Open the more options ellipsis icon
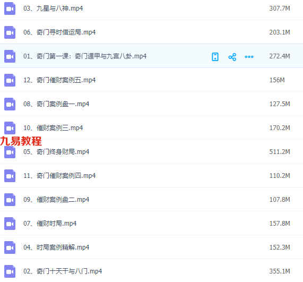Screen dimensions: 303x282 pyautogui.click(x=249, y=57)
